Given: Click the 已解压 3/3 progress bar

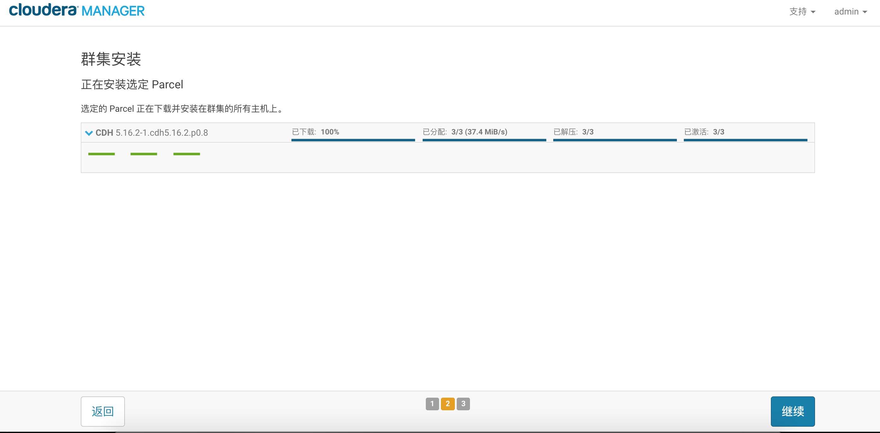Looking at the screenshot, I should [x=614, y=140].
